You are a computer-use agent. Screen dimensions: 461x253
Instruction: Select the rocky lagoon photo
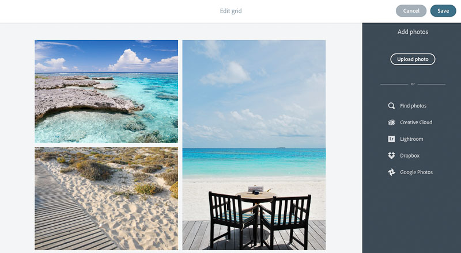(106, 91)
